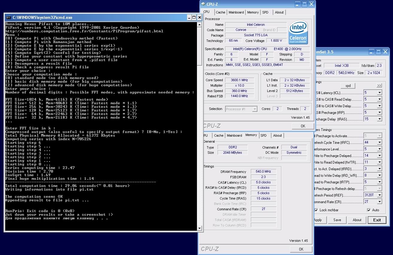Click the cmd.exe scrollbar up arrow
The image size is (393, 255).
[x=200, y=25]
